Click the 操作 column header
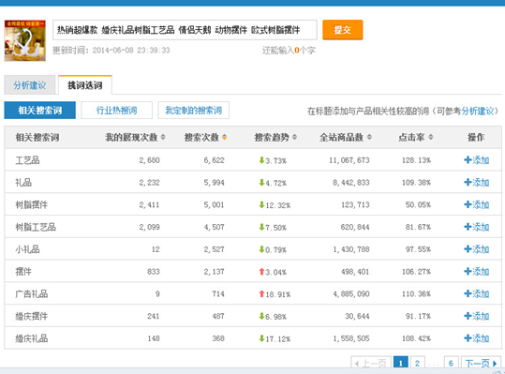The height and width of the screenshot is (374, 505). (x=476, y=137)
